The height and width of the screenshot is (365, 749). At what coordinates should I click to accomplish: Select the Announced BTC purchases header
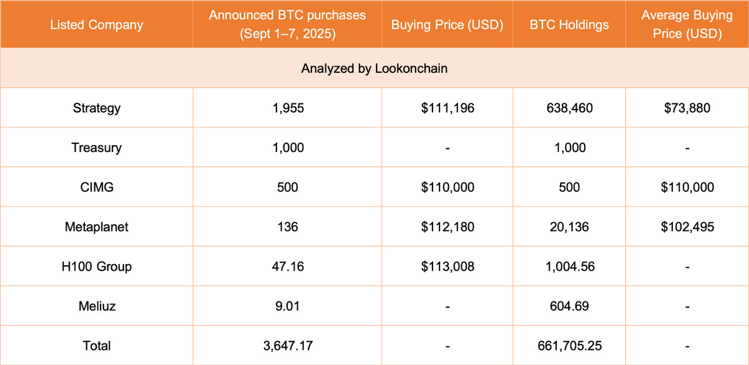click(288, 25)
